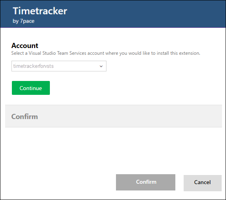Click the word 'extension' in description
Image resolution: width=226 pixels, height=200 pixels.
(190, 53)
